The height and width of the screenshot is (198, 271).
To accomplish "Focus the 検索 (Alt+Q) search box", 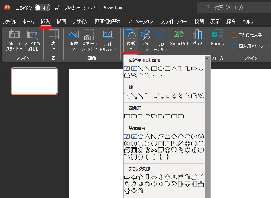I will click(234, 8).
